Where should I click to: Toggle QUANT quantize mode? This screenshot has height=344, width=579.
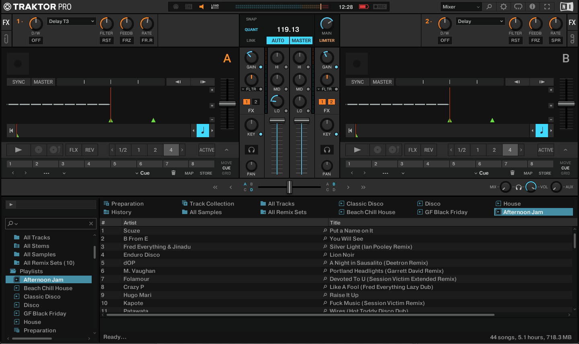[x=251, y=29]
